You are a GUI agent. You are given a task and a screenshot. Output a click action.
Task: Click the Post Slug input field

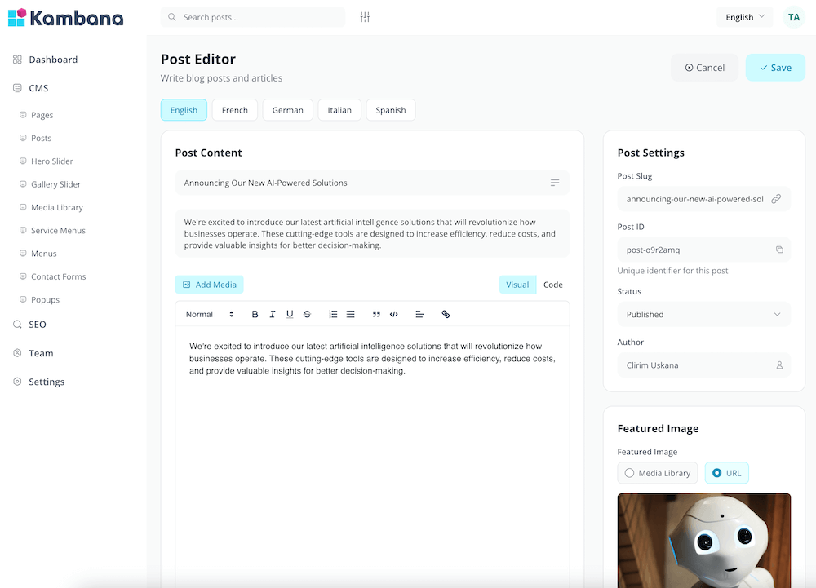coord(703,199)
